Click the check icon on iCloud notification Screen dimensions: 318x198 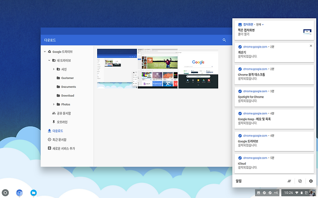[x=240, y=158]
